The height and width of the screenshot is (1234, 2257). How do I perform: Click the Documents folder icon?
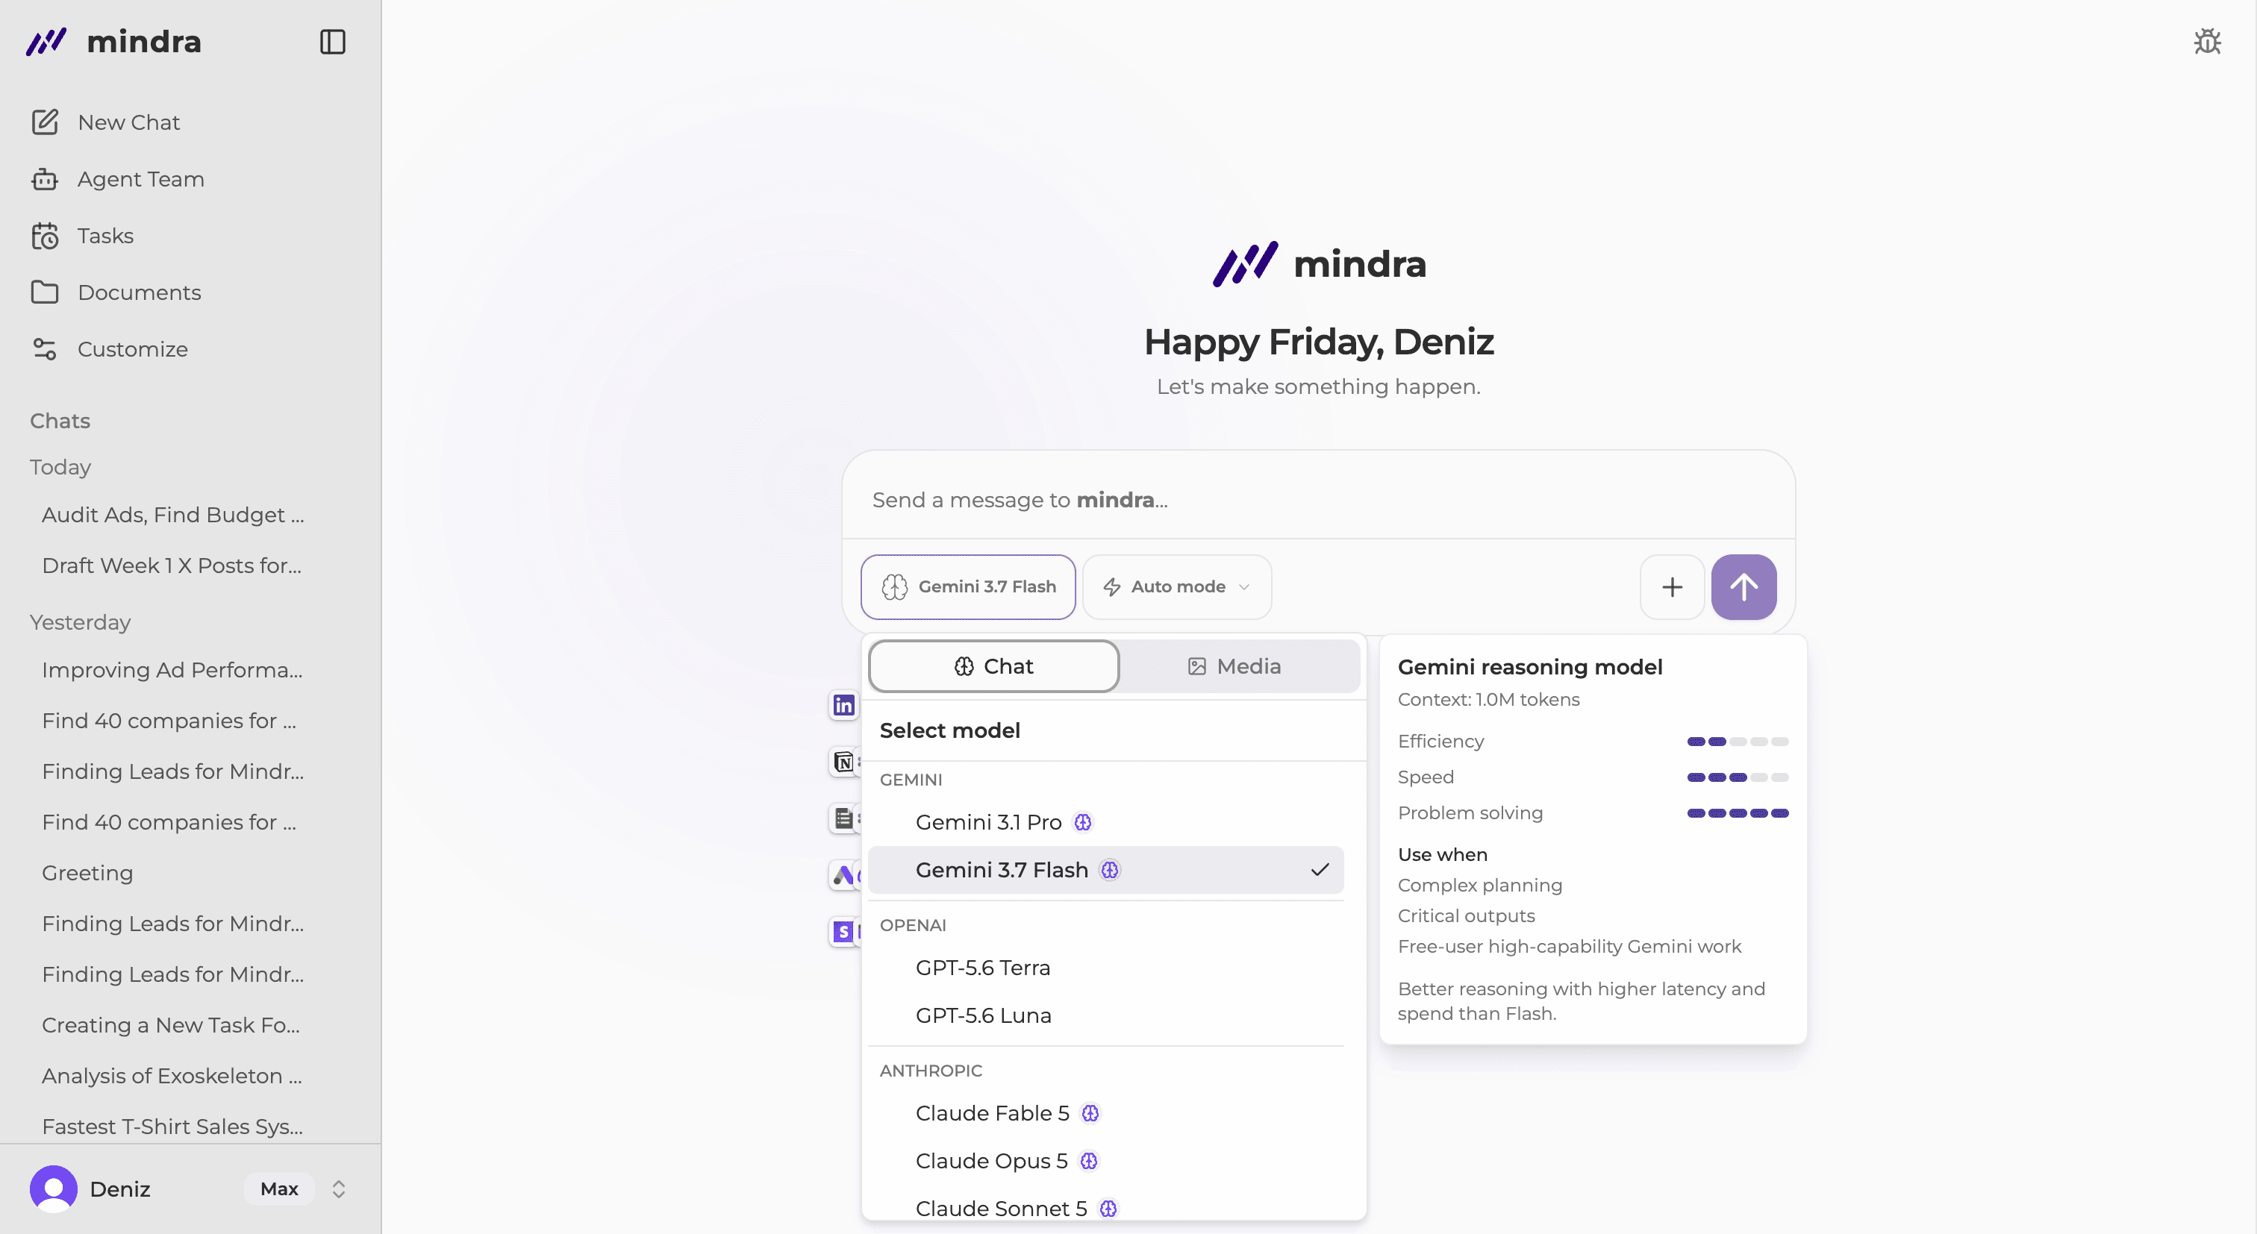[x=45, y=292]
